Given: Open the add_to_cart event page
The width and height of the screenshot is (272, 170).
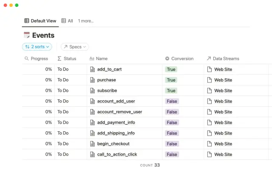Looking at the screenshot, I should pos(109,69).
